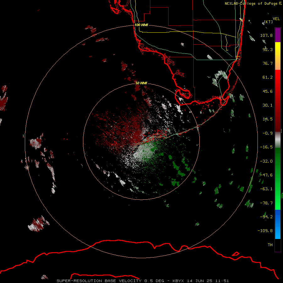Pick the blue segment of velocity color bar
Screen dimensions: 283x283
pos(278,224)
